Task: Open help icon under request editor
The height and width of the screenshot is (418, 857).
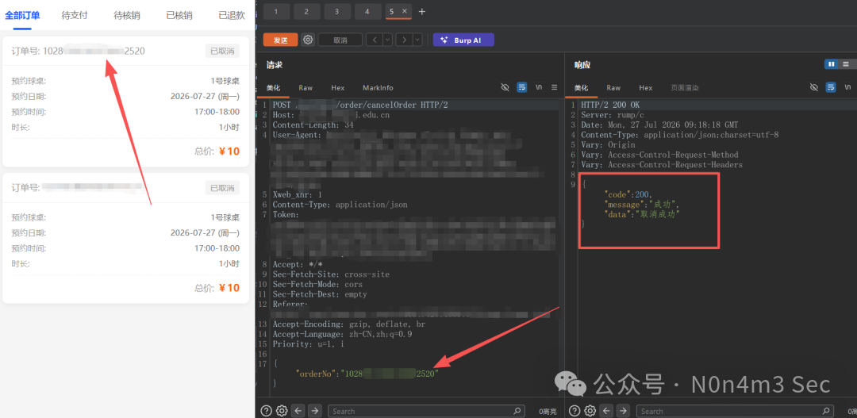Action: tap(266, 410)
